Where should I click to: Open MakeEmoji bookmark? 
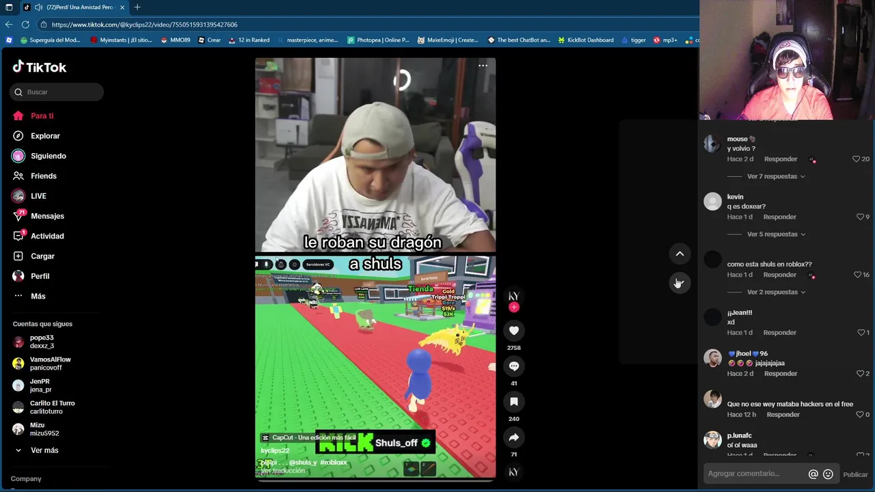[448, 40]
